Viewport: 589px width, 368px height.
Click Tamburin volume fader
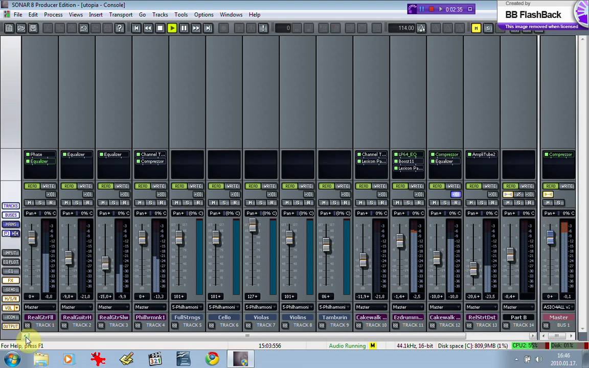click(326, 245)
